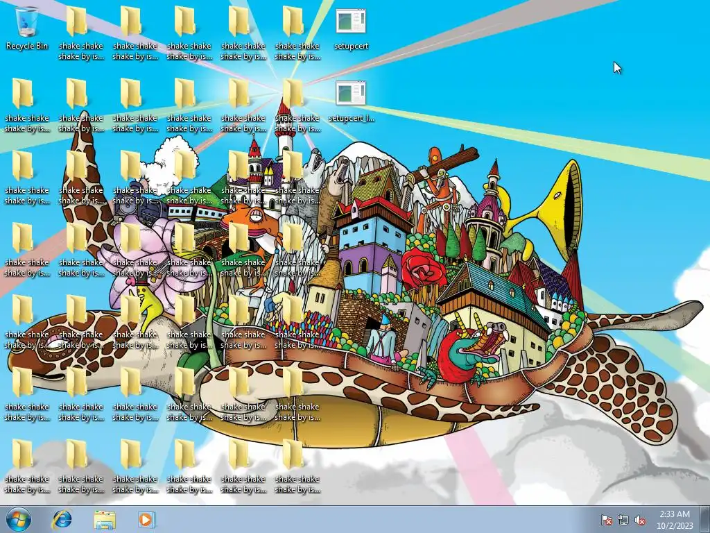This screenshot has height=533, width=710.
Task: Launch Internet Explorer from the taskbar
Action: (62, 519)
